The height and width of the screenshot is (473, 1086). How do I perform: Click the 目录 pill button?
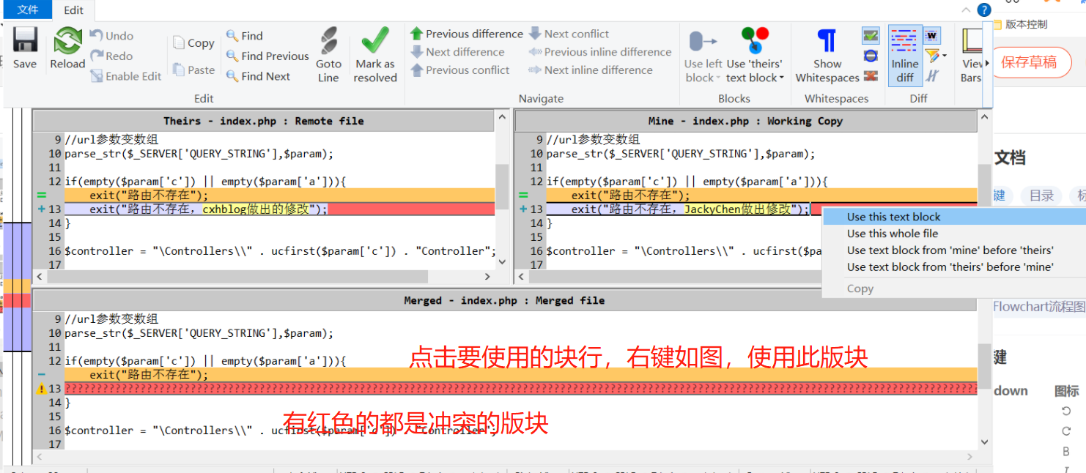pyautogui.click(x=1041, y=195)
